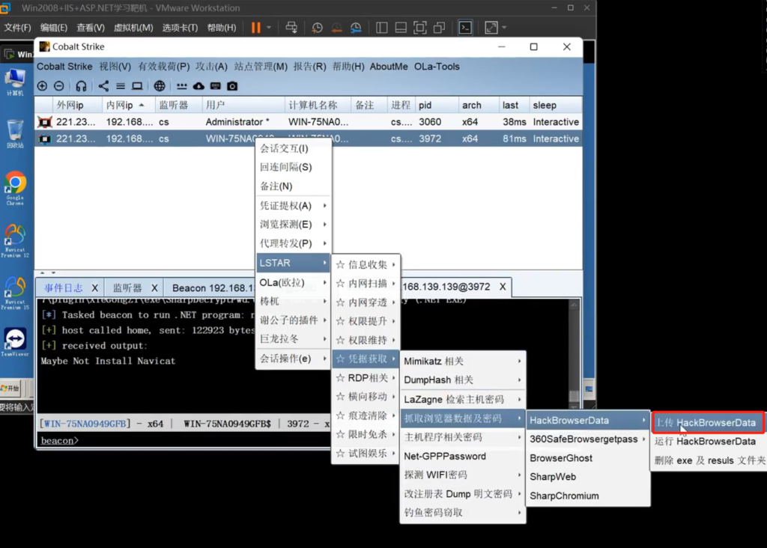767x548 pixels.
Task: Open the 事件日志 tab
Action: pyautogui.click(x=64, y=288)
